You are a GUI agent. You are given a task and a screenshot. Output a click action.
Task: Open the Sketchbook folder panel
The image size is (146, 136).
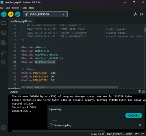click(4, 23)
